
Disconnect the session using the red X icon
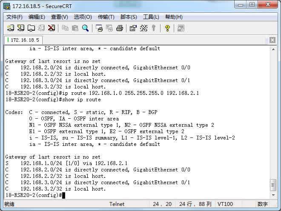[52, 28]
